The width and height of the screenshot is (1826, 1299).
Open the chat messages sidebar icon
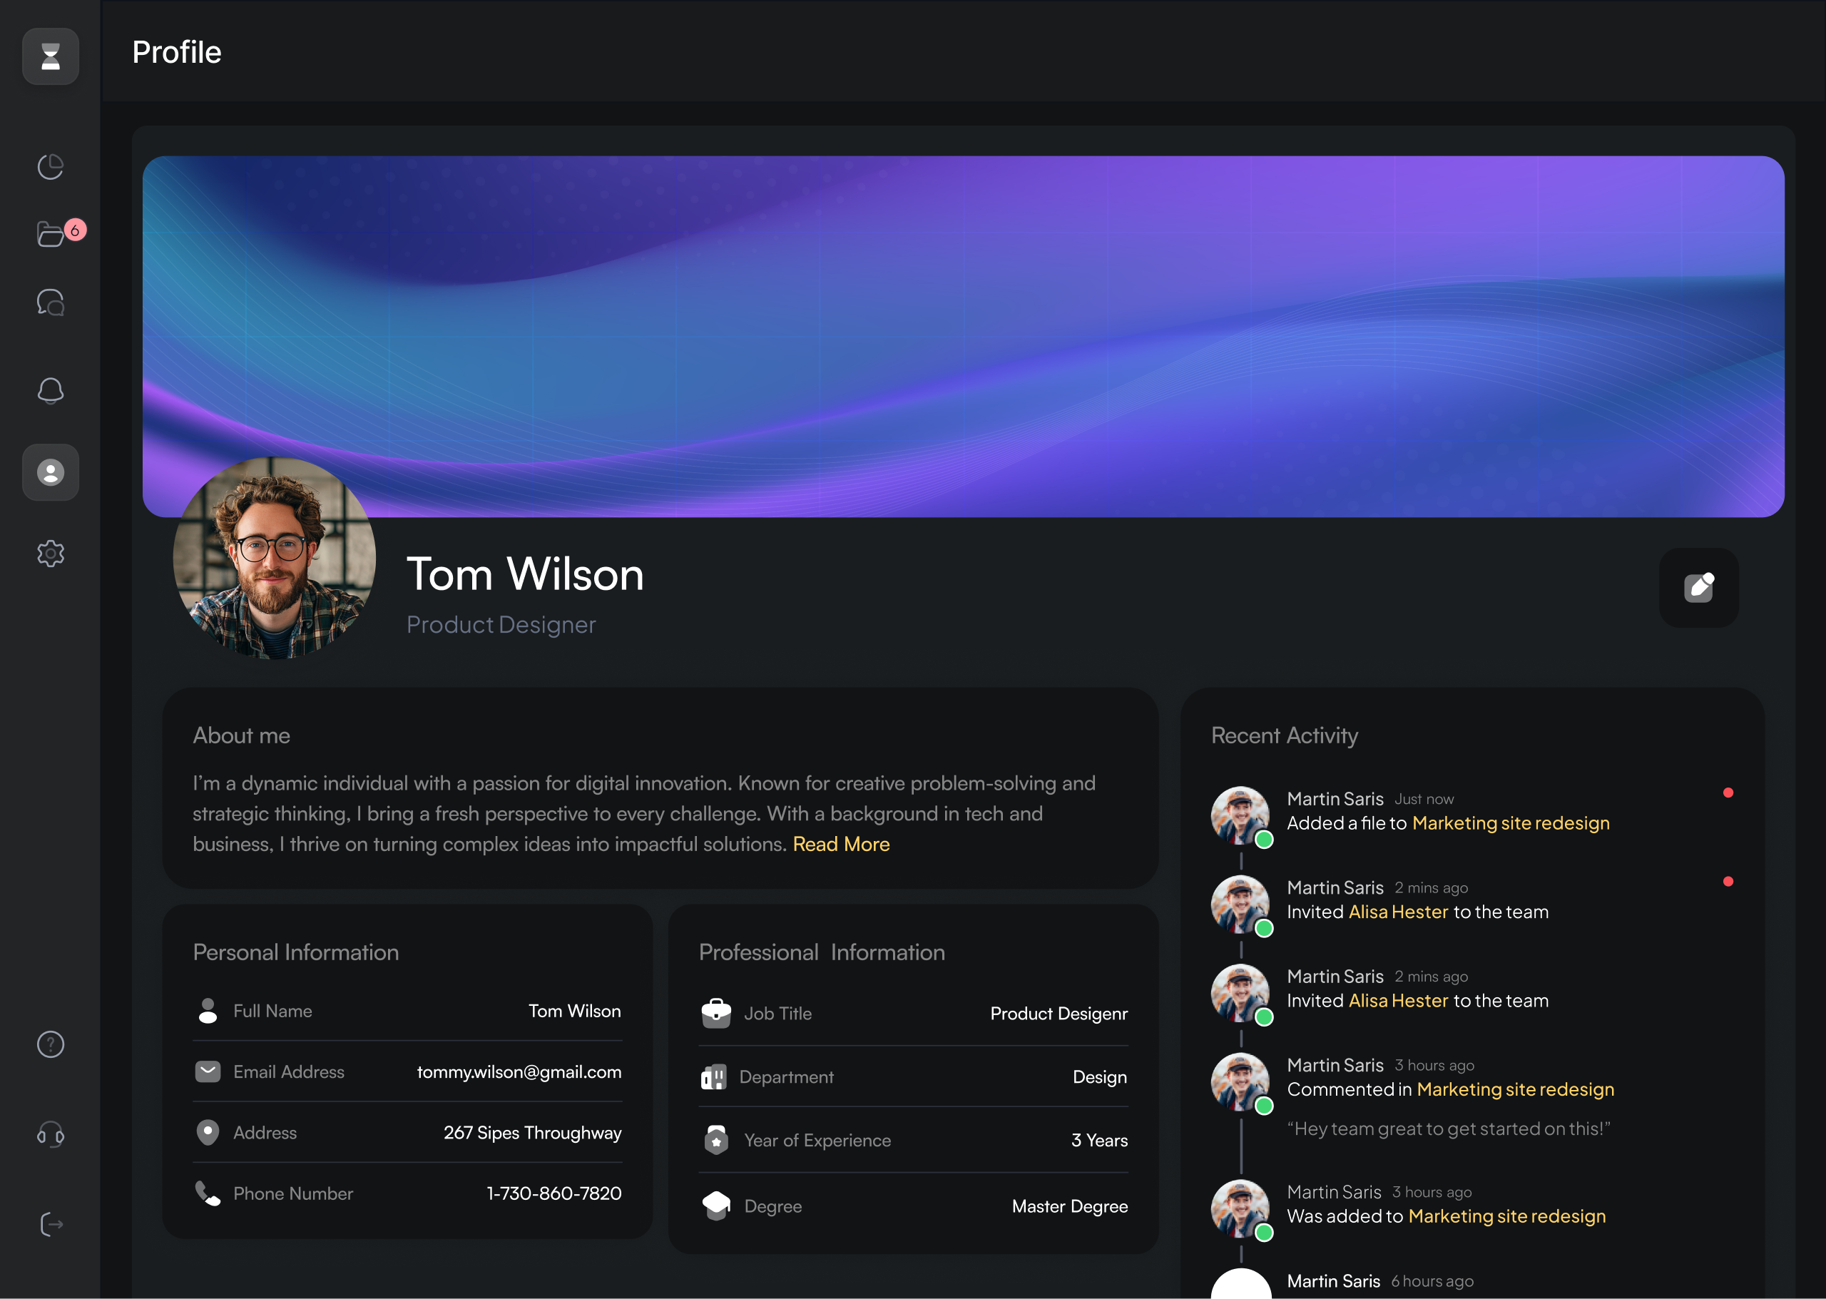[51, 302]
